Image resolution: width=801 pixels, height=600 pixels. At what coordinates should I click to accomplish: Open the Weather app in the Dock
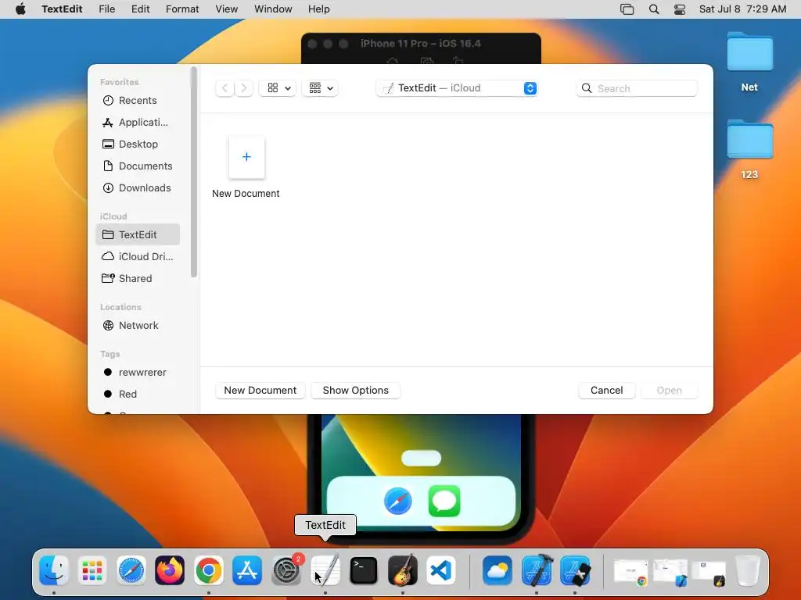point(497,570)
